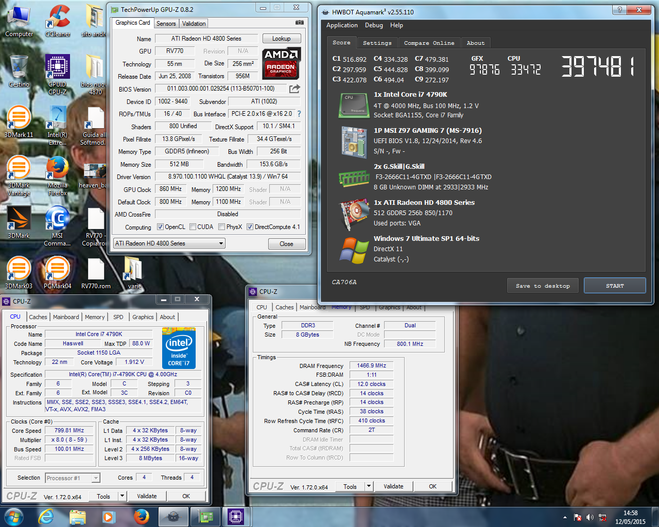659x527 pixels.
Task: Toggle the DirectCompute 4.1 checkbox
Action: pyautogui.click(x=250, y=227)
